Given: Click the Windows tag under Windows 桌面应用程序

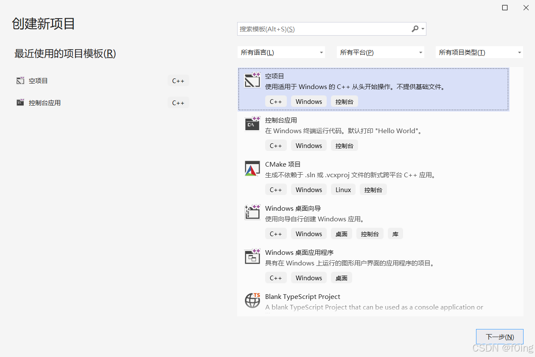Looking at the screenshot, I should click(309, 278).
